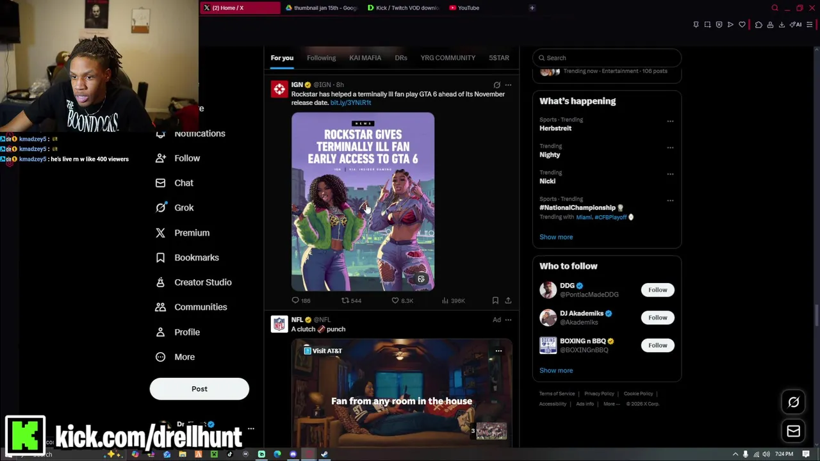Follow DDG account
The image size is (820, 461).
pyautogui.click(x=657, y=290)
